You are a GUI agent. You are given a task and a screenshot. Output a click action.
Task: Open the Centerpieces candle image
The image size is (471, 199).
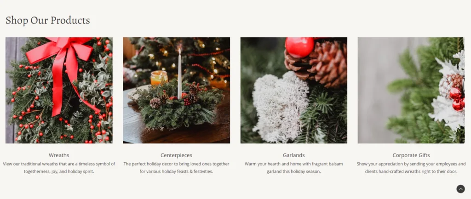[176, 90]
